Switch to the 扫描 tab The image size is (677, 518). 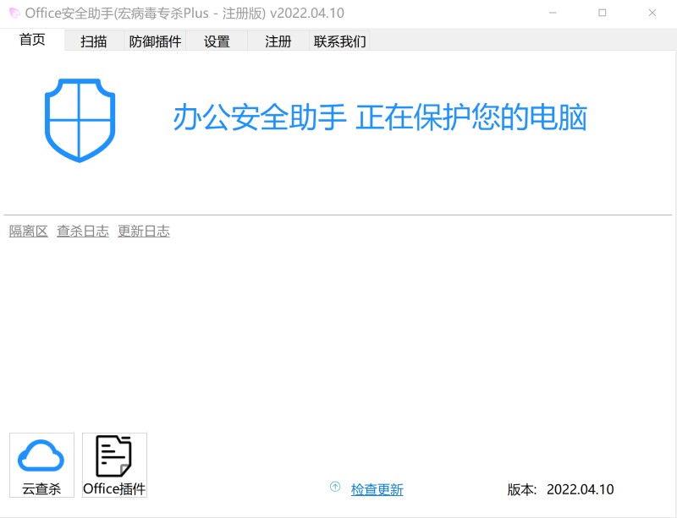pyautogui.click(x=93, y=41)
